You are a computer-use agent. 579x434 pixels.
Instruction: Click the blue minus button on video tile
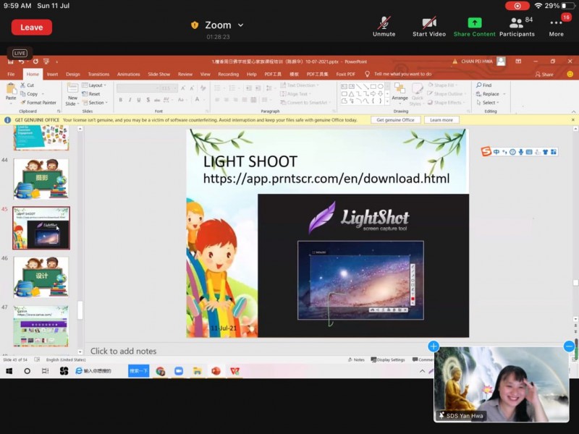tap(569, 346)
